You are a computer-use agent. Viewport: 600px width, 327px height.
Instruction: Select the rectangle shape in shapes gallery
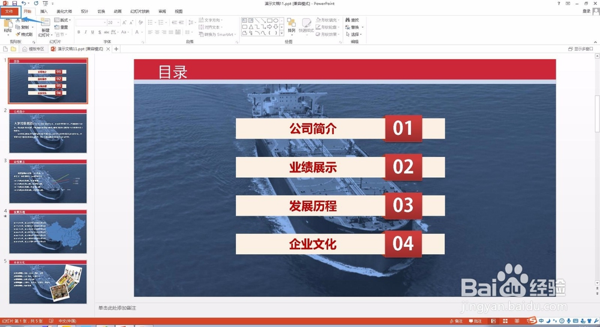coord(269,20)
